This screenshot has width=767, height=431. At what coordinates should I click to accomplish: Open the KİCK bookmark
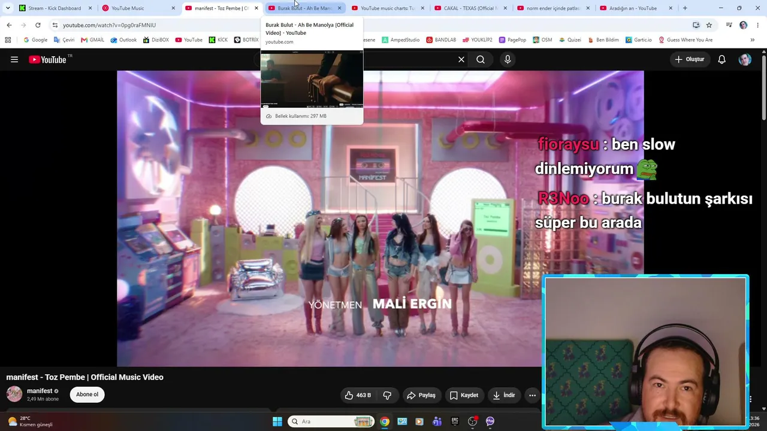(x=219, y=40)
